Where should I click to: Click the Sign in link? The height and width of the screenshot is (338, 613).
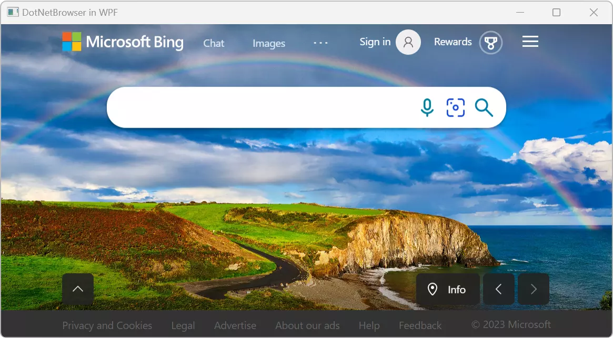click(375, 42)
